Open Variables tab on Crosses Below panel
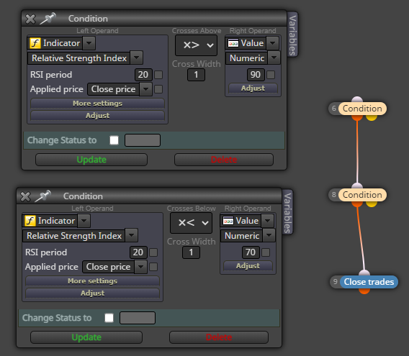Image resolution: width=409 pixels, height=356 pixels. pos(288,212)
